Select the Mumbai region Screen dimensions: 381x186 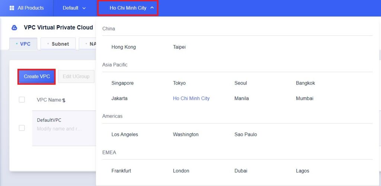pos(305,99)
